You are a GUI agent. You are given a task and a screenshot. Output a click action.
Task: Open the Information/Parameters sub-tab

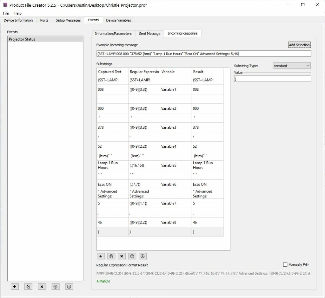[x=113, y=34]
